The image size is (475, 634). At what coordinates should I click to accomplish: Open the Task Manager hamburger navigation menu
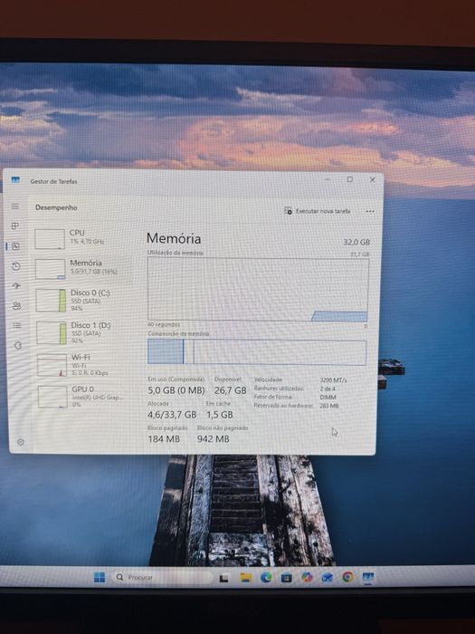(x=15, y=207)
